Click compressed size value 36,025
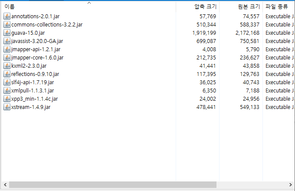 [208, 82]
